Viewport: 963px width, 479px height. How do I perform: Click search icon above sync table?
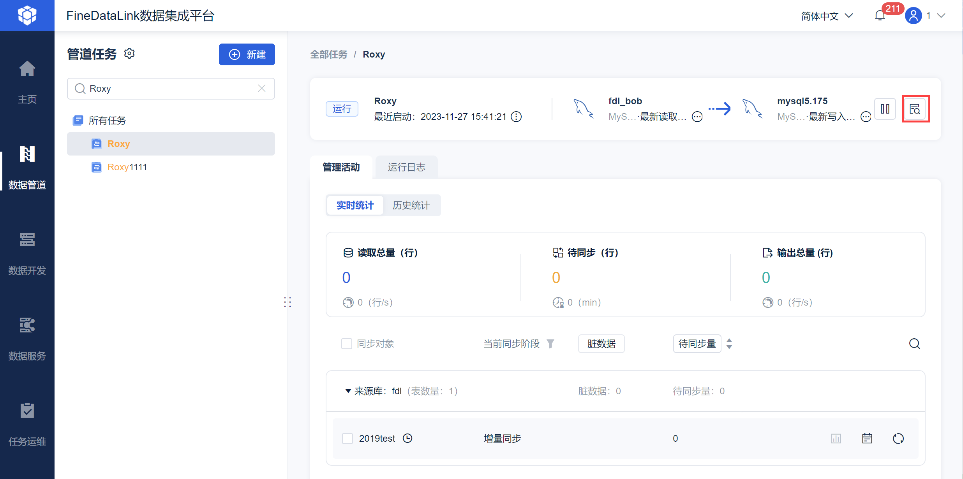[914, 344]
